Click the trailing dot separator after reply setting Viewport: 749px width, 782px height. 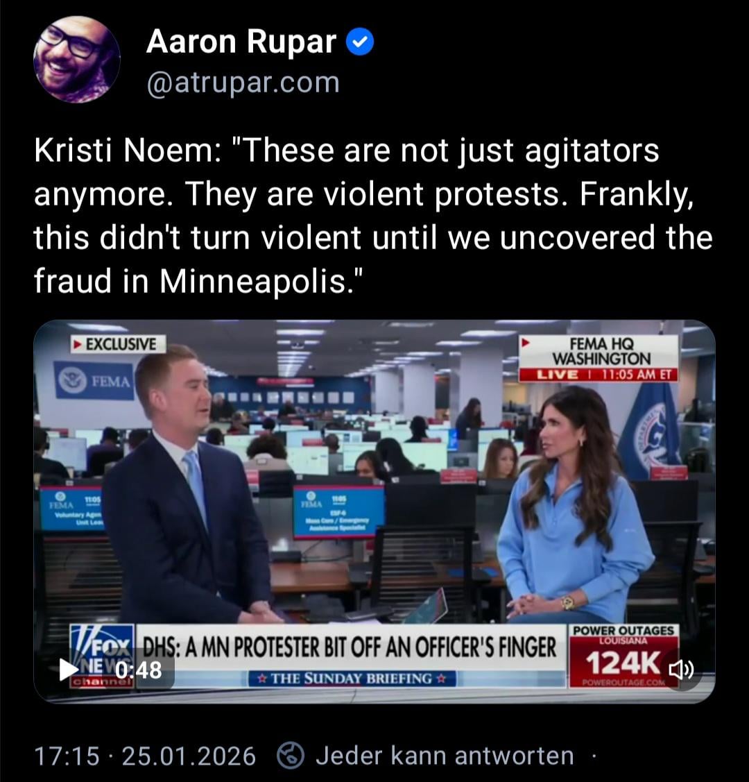593,756
